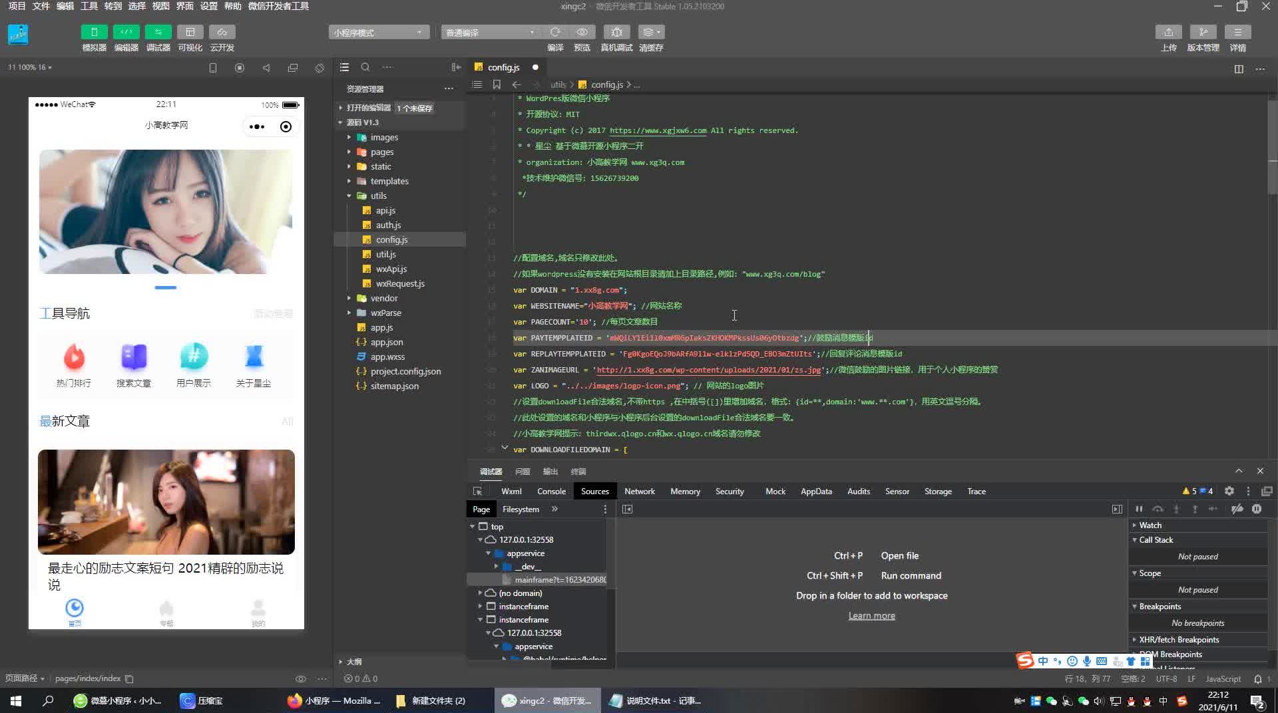Viewport: 1278px width, 713px height.
Task: Switch to the Network tab
Action: pyautogui.click(x=640, y=491)
